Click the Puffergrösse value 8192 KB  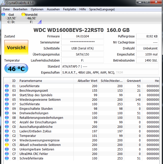click(147, 36)
